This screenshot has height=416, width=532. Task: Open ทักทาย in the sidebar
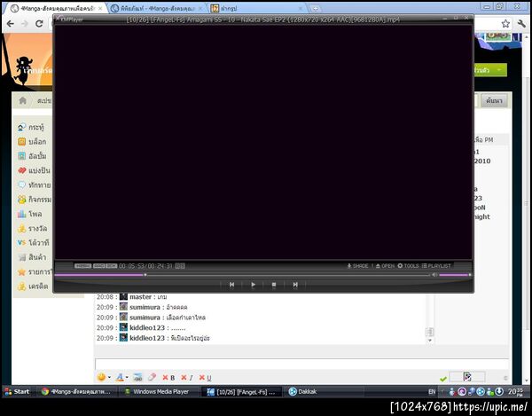(x=34, y=184)
